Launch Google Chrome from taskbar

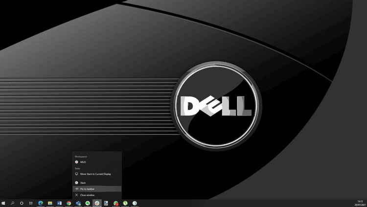[x=69, y=203]
